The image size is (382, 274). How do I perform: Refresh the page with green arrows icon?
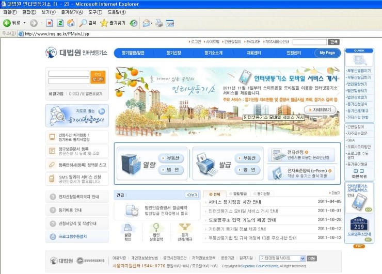(60, 23)
